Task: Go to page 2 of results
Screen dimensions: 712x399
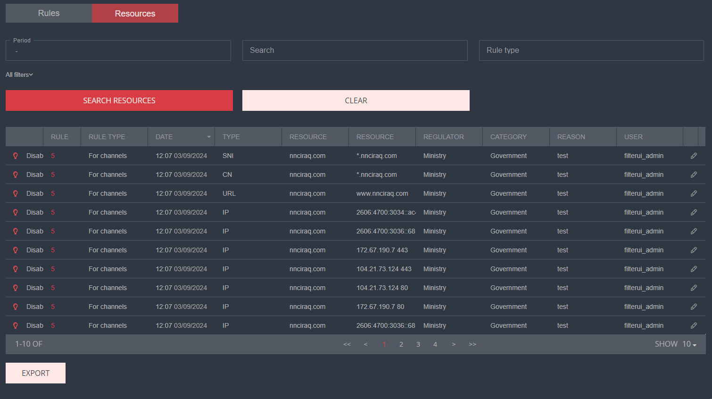Action: click(x=401, y=344)
